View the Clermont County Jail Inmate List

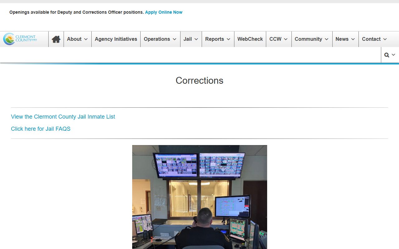[63, 117]
